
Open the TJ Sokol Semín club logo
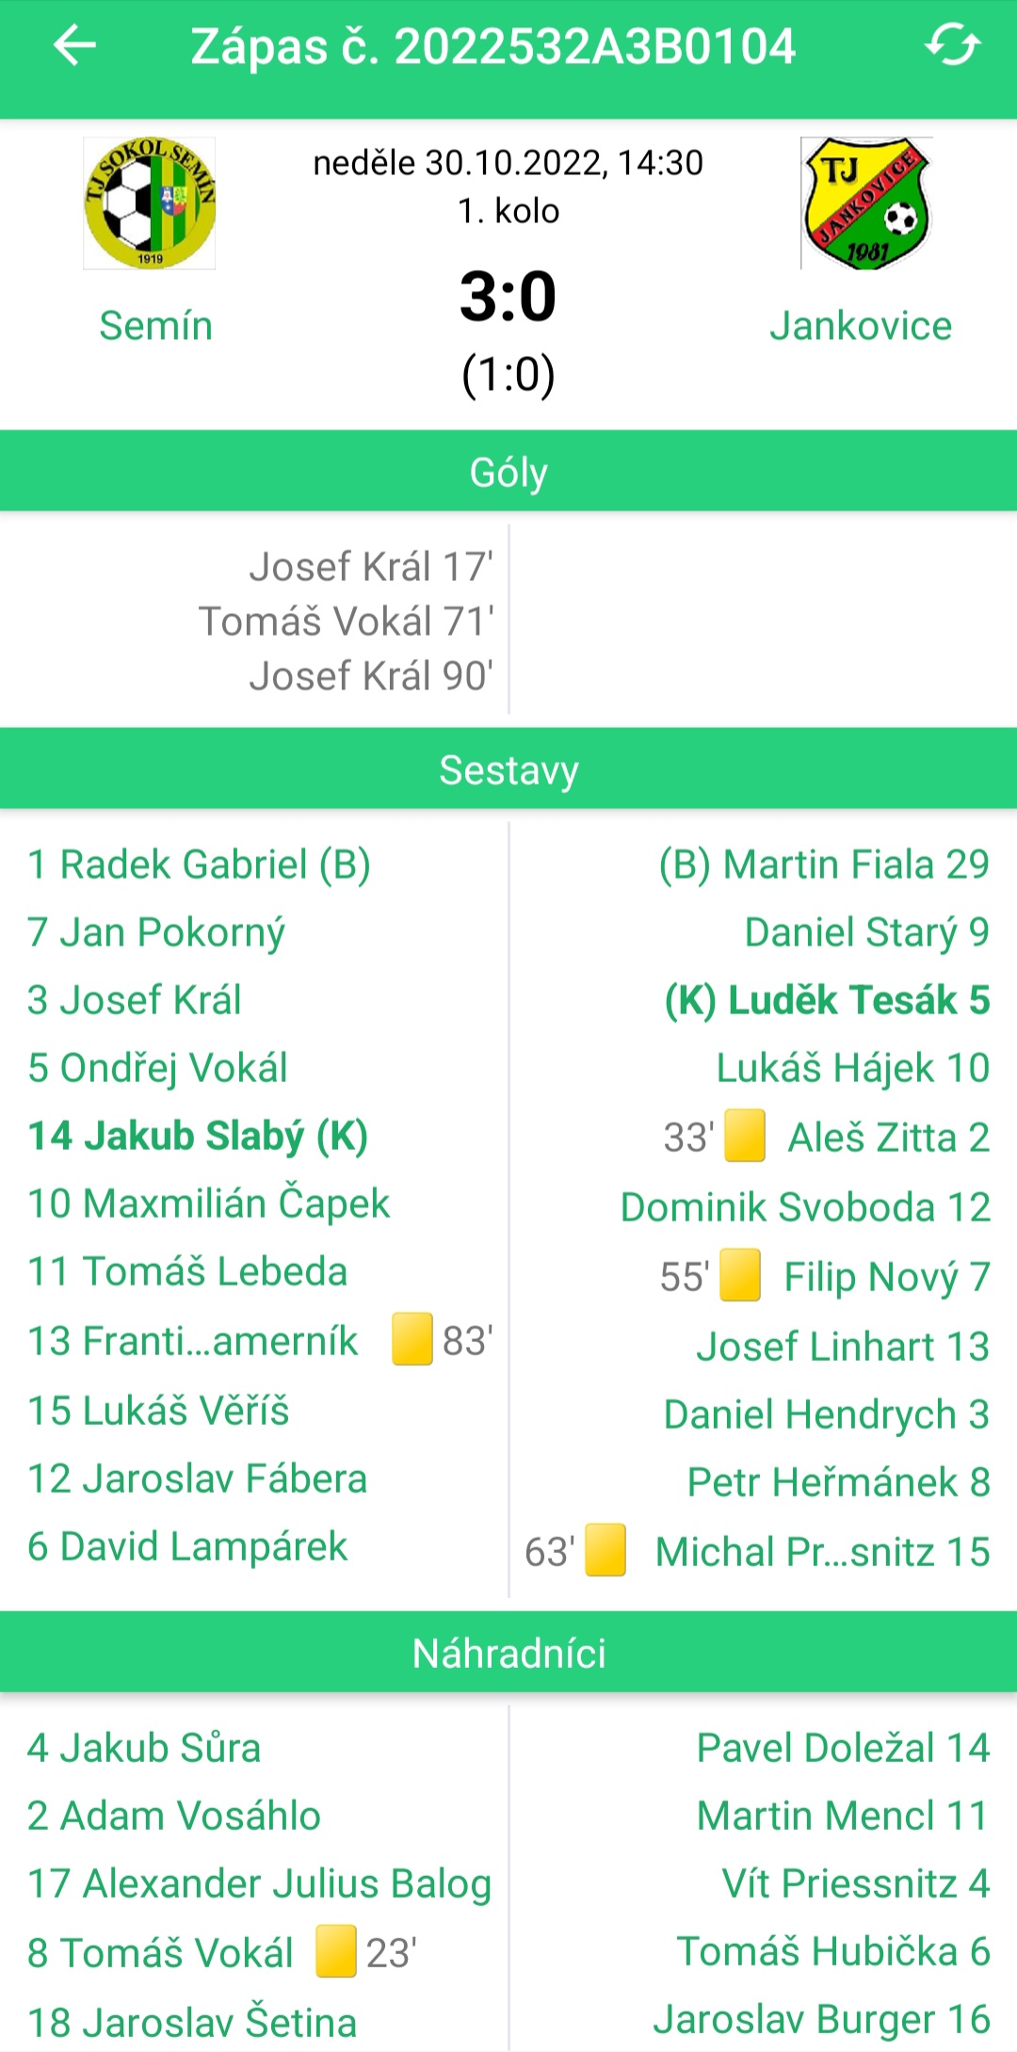click(x=150, y=203)
